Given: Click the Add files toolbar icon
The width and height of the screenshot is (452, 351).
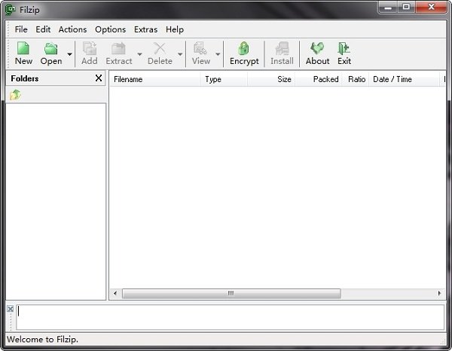Looking at the screenshot, I should [x=90, y=50].
